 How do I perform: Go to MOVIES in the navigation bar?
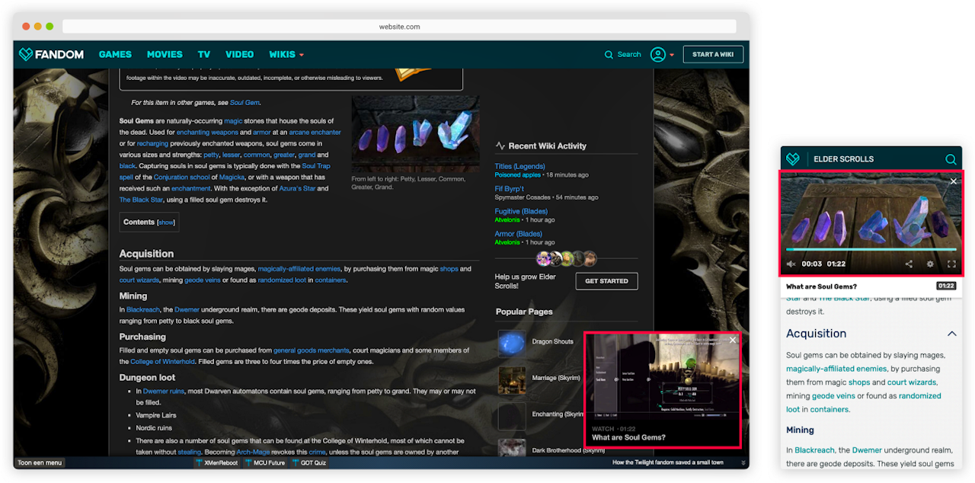(165, 55)
